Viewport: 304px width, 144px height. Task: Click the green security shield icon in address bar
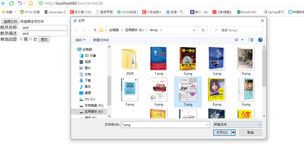(41, 3)
